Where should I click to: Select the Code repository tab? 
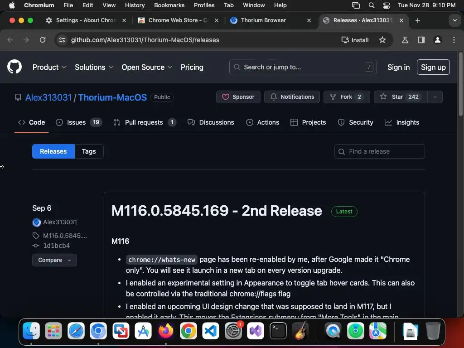tap(31, 122)
